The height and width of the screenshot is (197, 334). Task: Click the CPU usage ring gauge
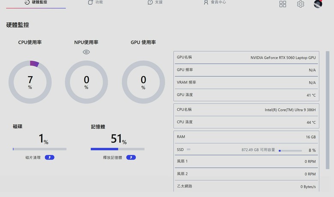tap(30, 82)
